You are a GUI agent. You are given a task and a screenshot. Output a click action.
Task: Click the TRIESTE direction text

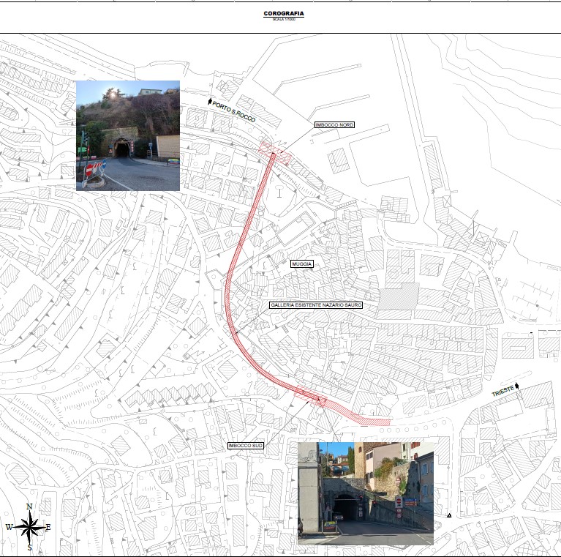(x=502, y=392)
